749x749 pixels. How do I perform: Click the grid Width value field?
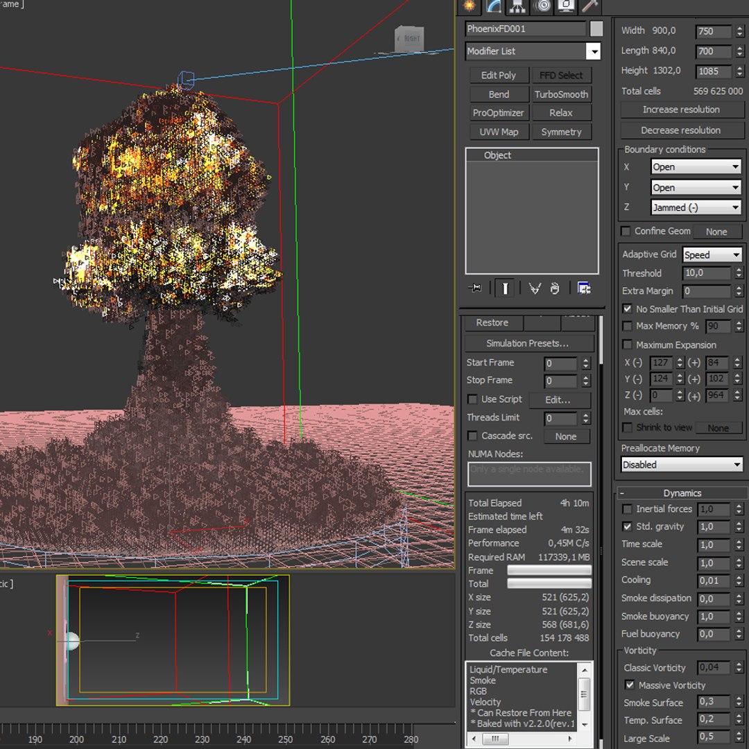click(x=714, y=31)
